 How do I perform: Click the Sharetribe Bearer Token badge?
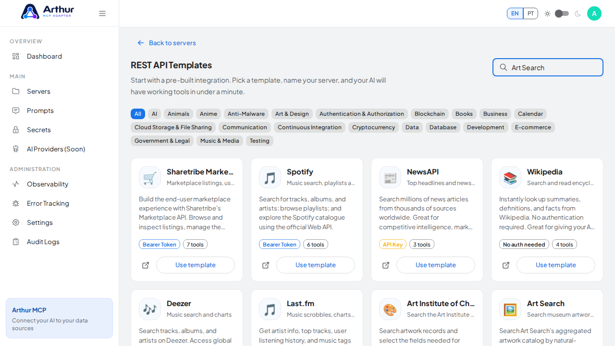point(160,245)
